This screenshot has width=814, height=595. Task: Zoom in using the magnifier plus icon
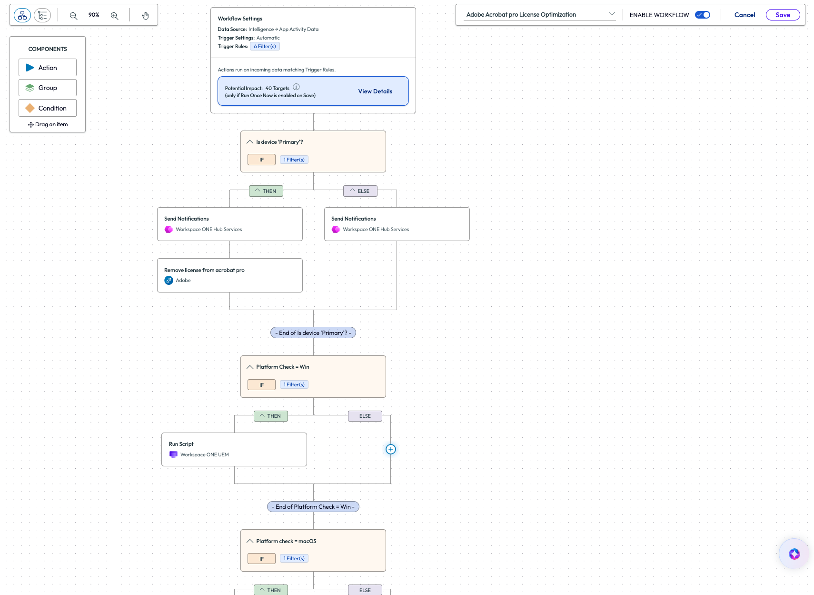(x=114, y=16)
